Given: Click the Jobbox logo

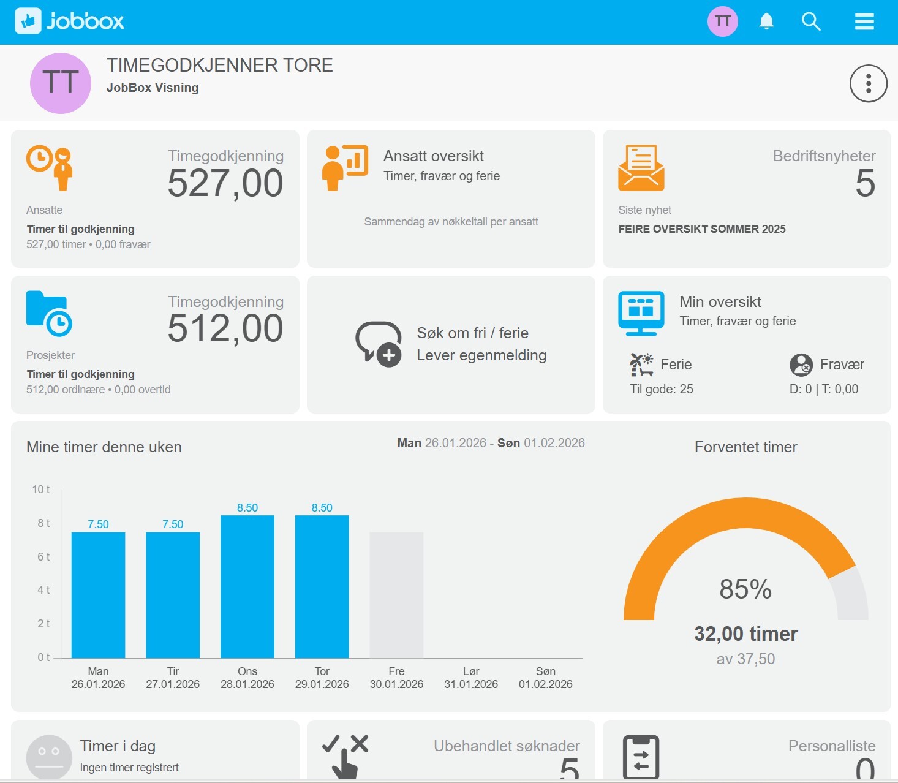Looking at the screenshot, I should pos(69,21).
